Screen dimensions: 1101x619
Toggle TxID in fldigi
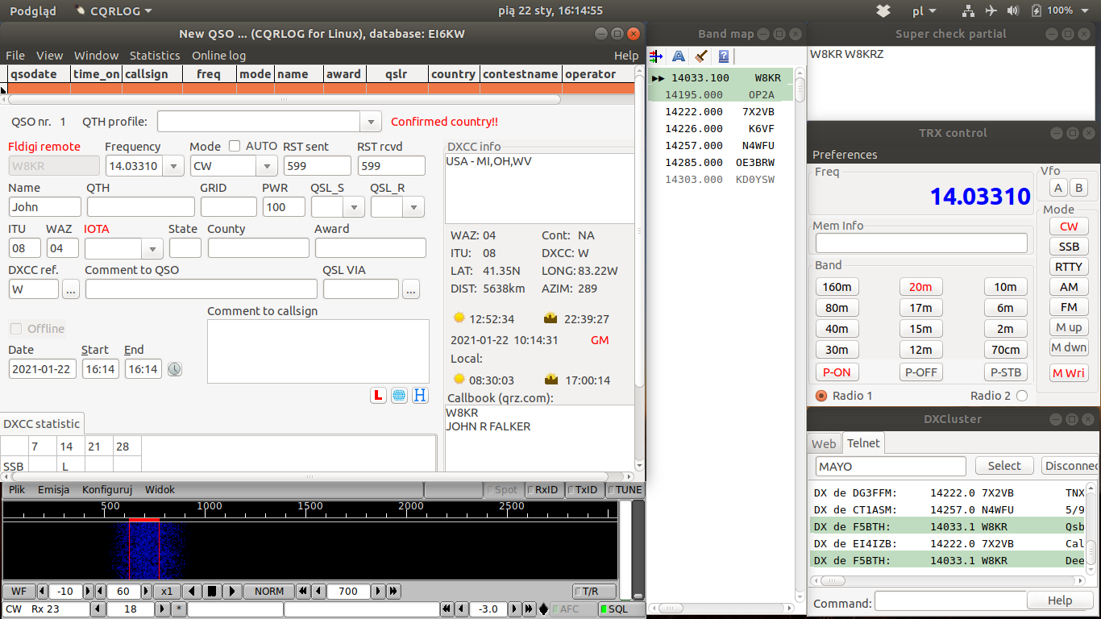point(584,490)
